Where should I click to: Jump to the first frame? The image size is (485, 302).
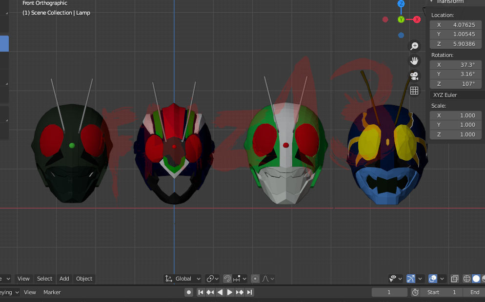pyautogui.click(x=201, y=292)
